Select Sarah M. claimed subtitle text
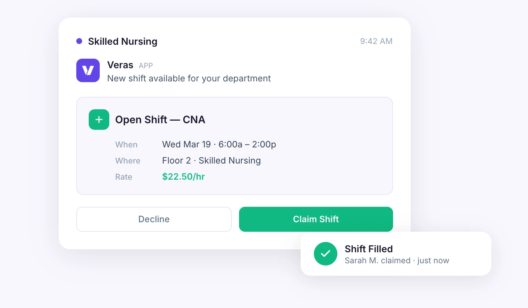Viewport: 528px width, 308px height. click(397, 260)
